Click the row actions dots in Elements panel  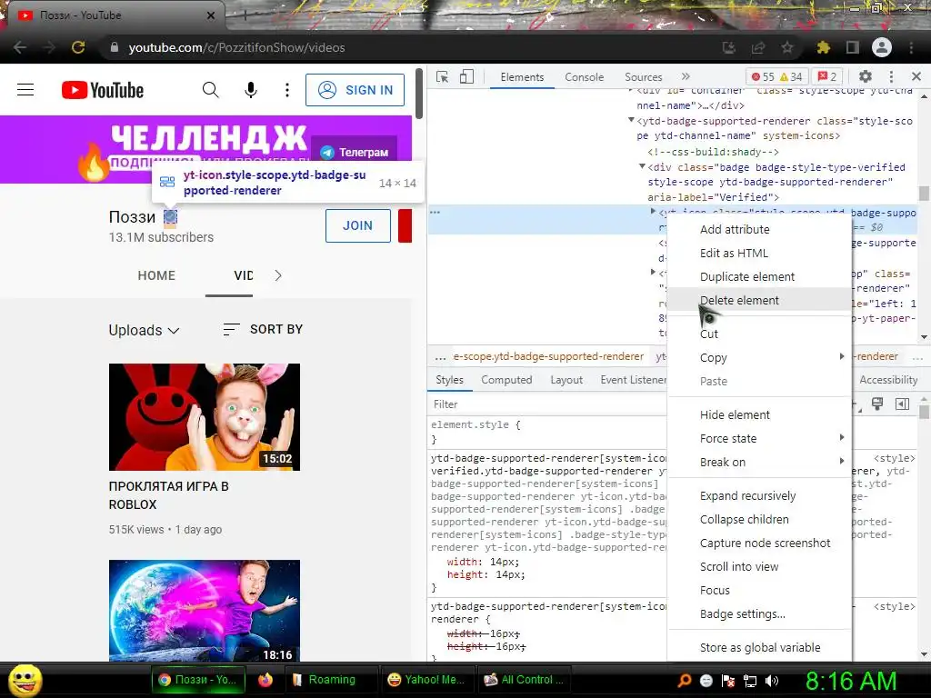pos(435,212)
